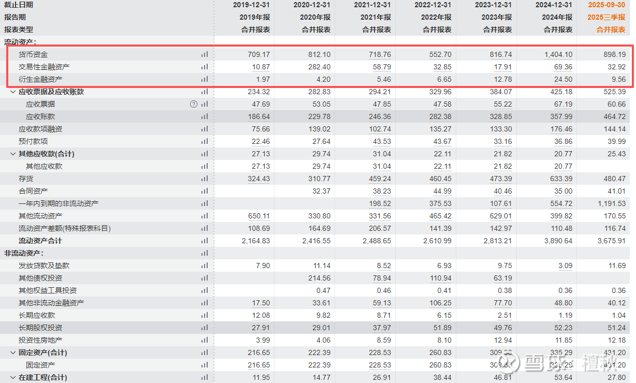This screenshot has height=383, width=636.
Task: Open underlined 交易性金融资产 value 10.87
Action: tap(261, 67)
